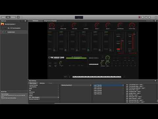Image resolution: width=158 pixels, height=119 pixels.
Task: Expand the Worship Essentials column arrow
Action: 91,85
